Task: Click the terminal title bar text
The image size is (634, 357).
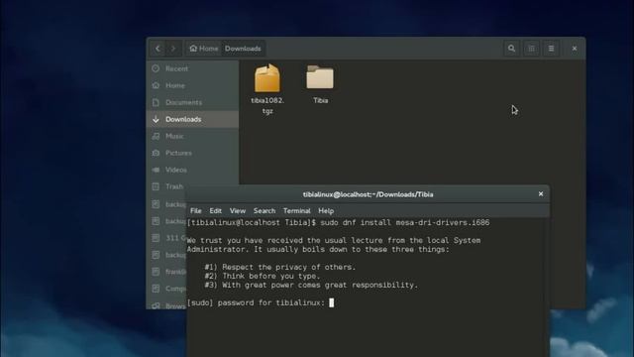Action: tap(368, 194)
